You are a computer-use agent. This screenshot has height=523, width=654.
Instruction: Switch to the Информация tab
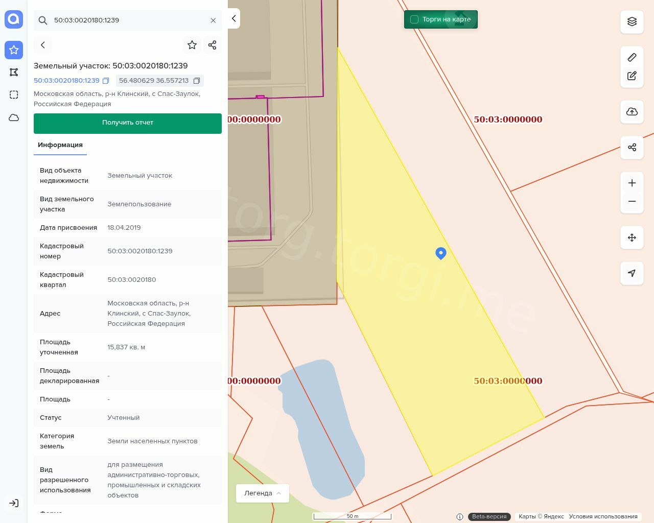click(x=60, y=145)
